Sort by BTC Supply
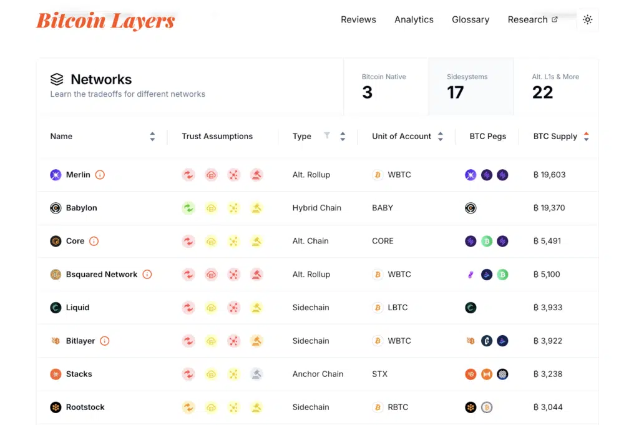Screen dimensions: 639x425 pos(586,137)
